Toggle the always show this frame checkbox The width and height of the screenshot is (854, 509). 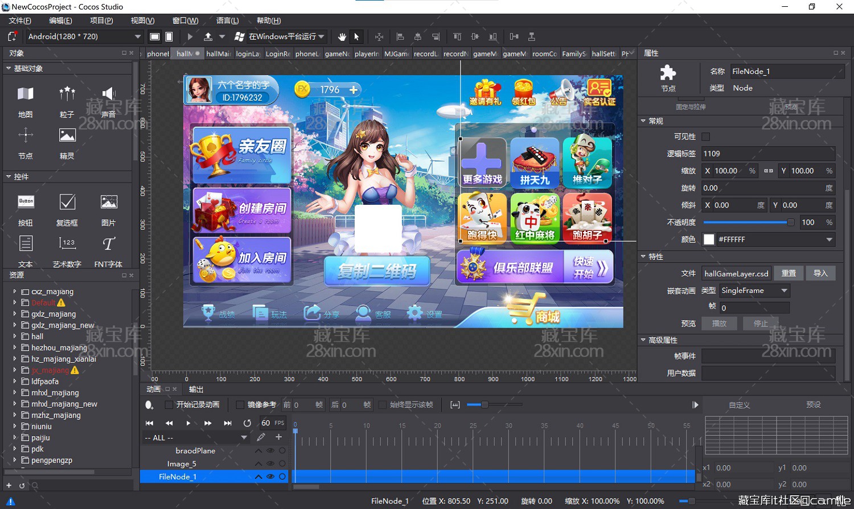(x=383, y=405)
